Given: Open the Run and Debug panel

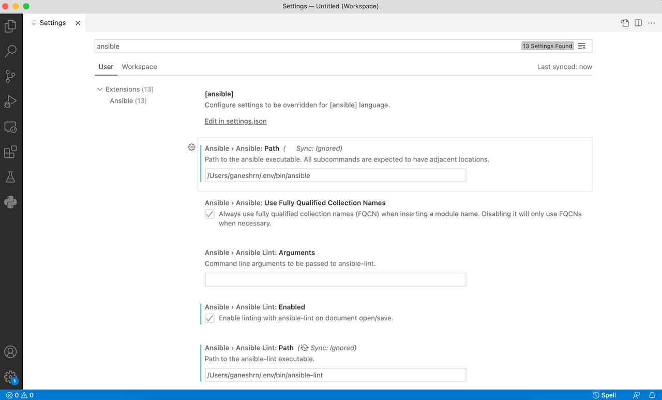Looking at the screenshot, I should [11, 101].
